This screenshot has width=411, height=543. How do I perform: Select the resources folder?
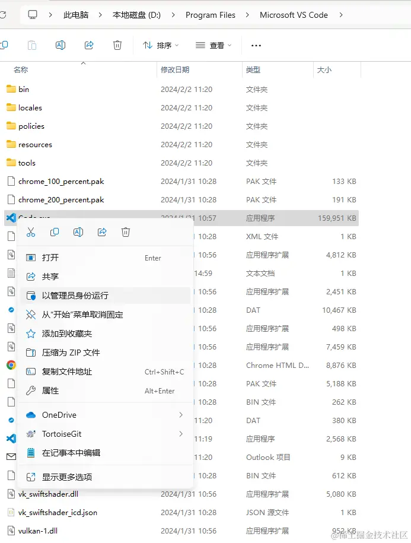(x=36, y=144)
